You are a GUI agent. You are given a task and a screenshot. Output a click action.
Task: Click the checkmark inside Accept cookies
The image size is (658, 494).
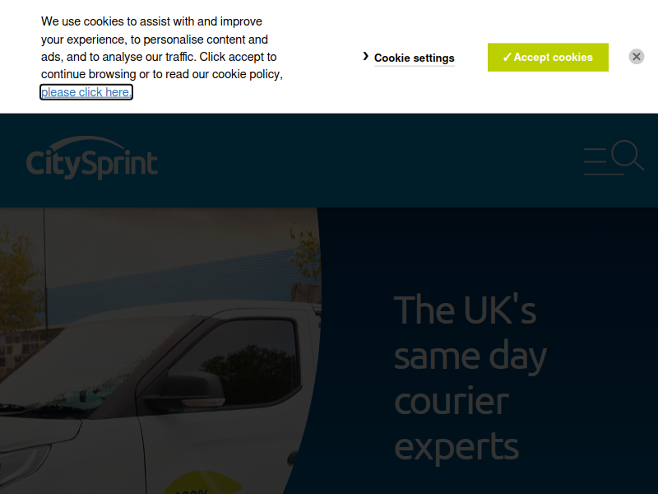point(507,57)
